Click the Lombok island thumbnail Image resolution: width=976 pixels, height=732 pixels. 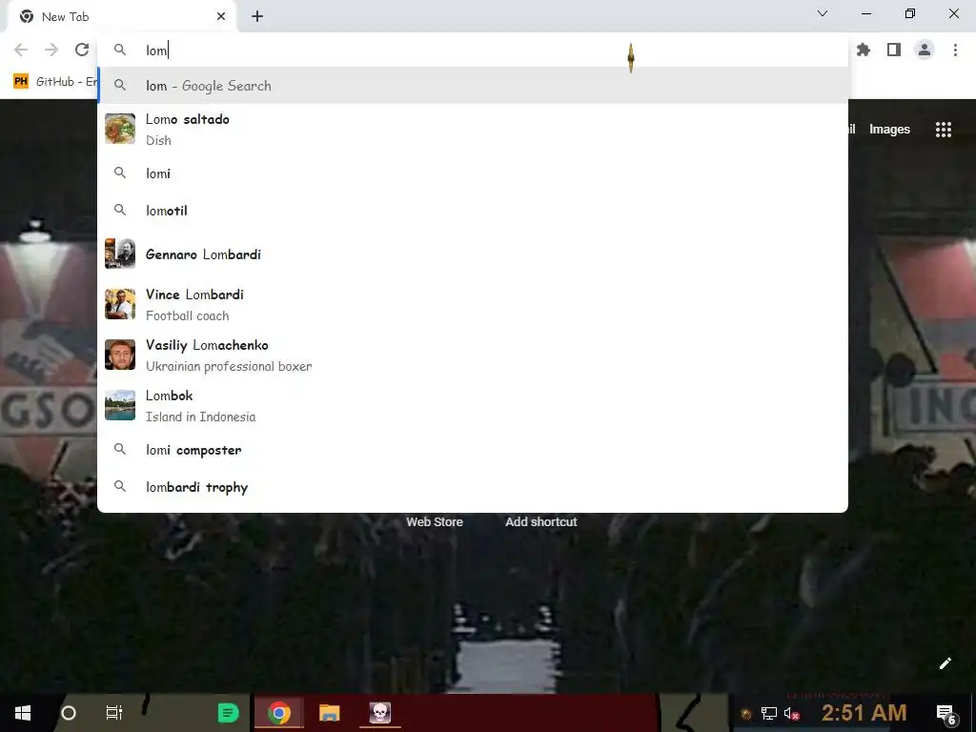[120, 405]
